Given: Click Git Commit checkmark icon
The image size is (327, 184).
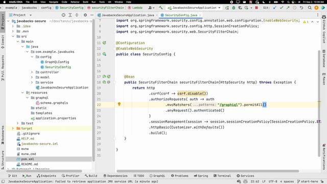Looking at the screenshot, I should (x=282, y=8).
